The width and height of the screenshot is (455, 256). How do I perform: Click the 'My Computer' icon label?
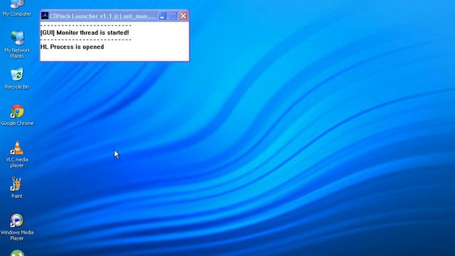(x=17, y=14)
